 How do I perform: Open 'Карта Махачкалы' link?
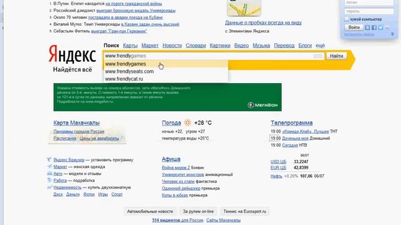point(76,122)
